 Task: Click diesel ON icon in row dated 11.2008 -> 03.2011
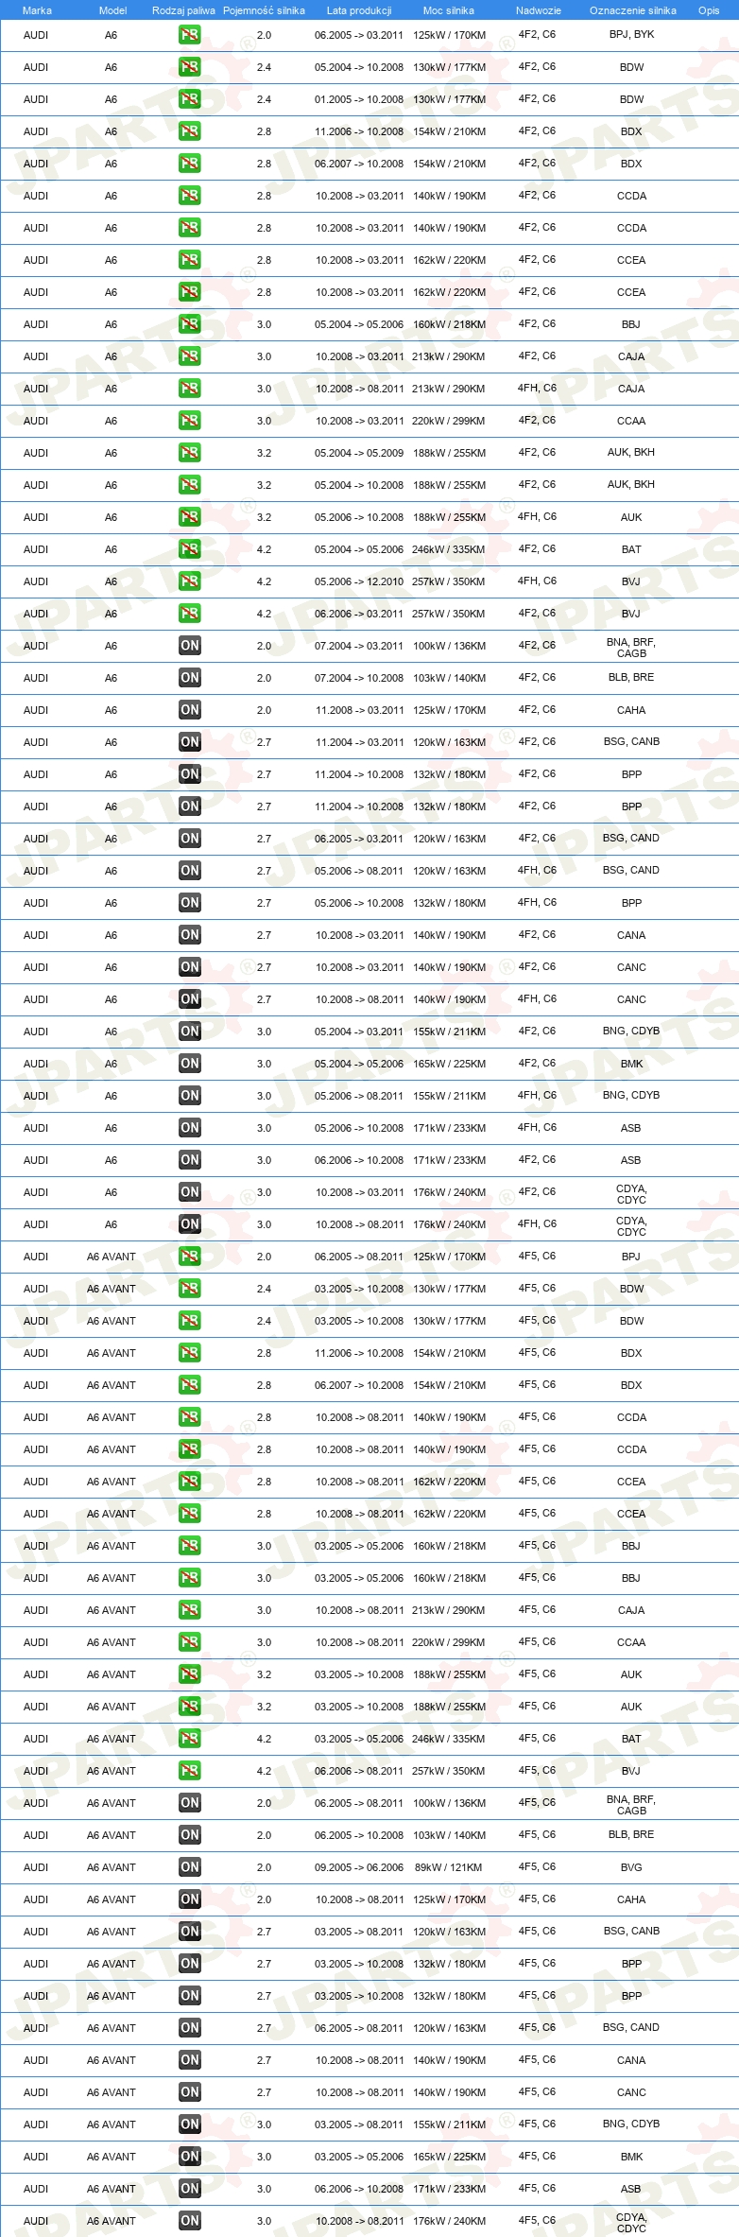(190, 710)
